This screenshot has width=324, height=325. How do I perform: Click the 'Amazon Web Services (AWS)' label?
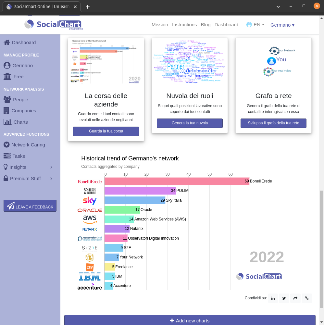pyautogui.click(x=160, y=219)
